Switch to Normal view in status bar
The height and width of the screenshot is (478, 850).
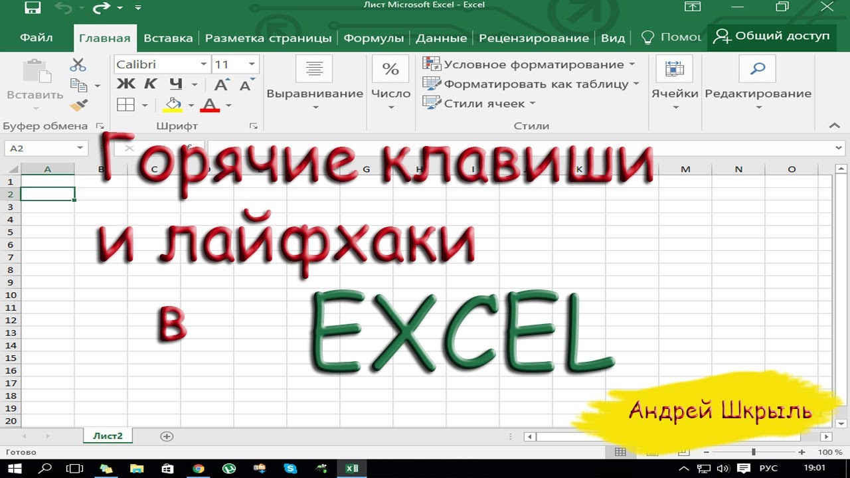point(620,452)
